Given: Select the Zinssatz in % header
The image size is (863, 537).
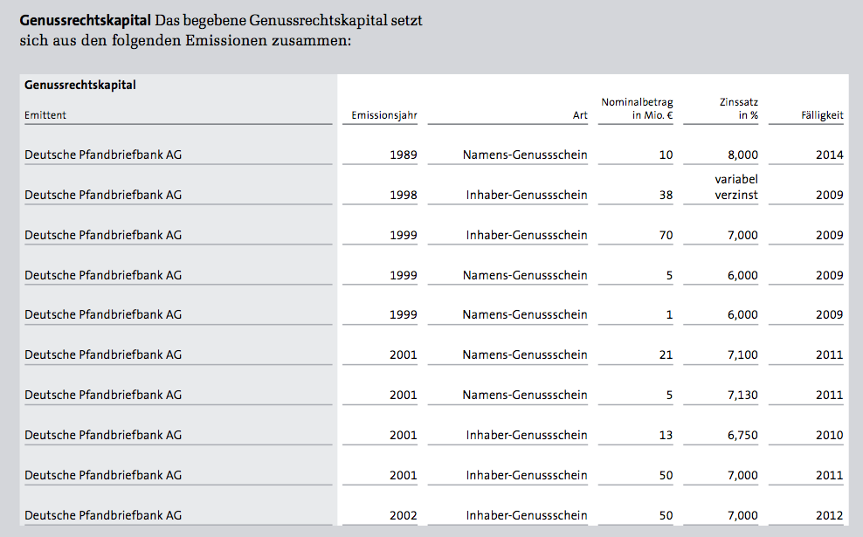Looking at the screenshot, I should coord(734,109).
